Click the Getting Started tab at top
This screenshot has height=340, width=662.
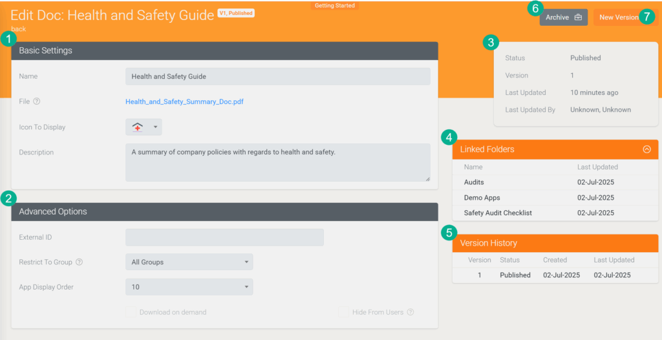click(x=335, y=5)
